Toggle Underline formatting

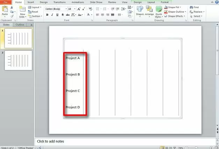point(57,15)
